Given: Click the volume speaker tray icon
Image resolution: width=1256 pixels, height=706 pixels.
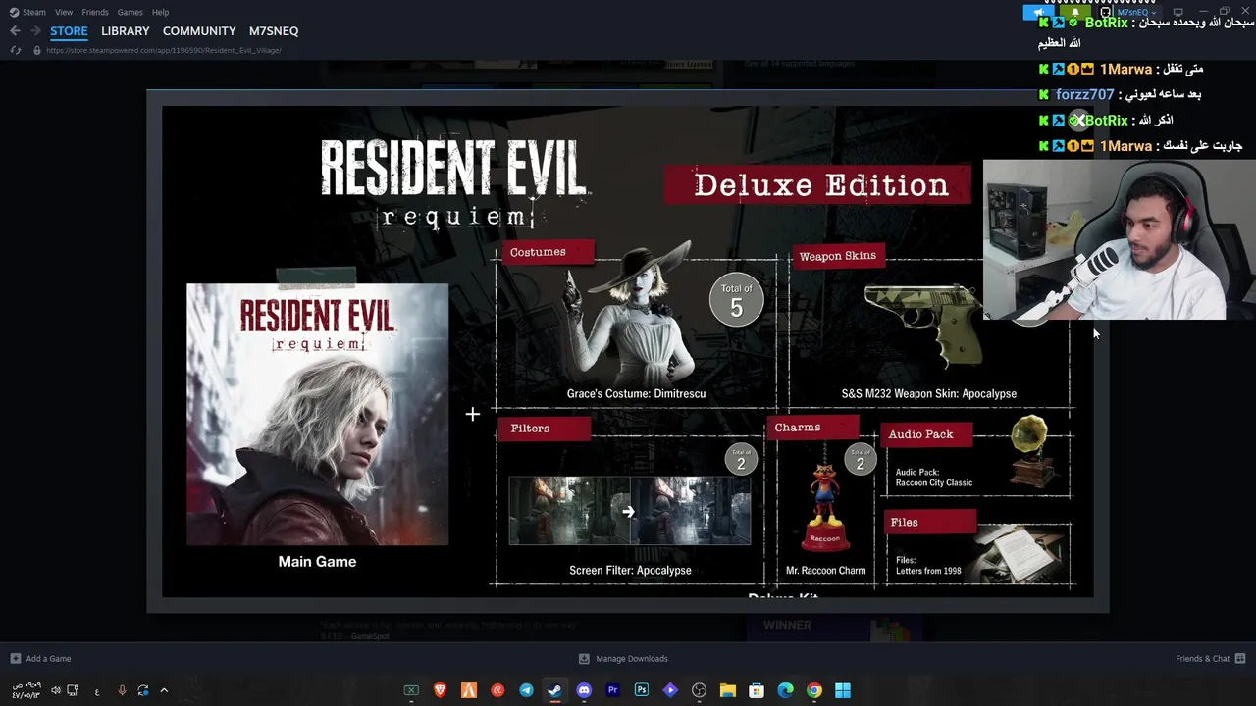Looking at the screenshot, I should point(55,690).
